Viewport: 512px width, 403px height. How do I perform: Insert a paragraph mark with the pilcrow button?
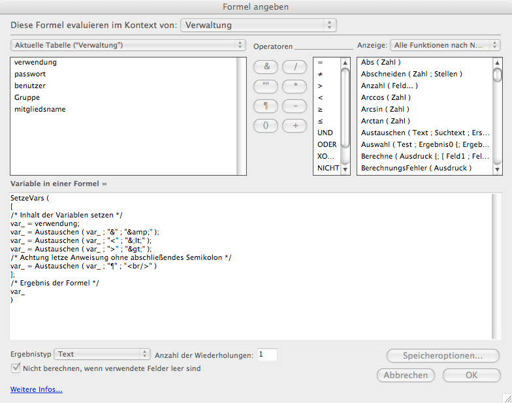point(266,105)
